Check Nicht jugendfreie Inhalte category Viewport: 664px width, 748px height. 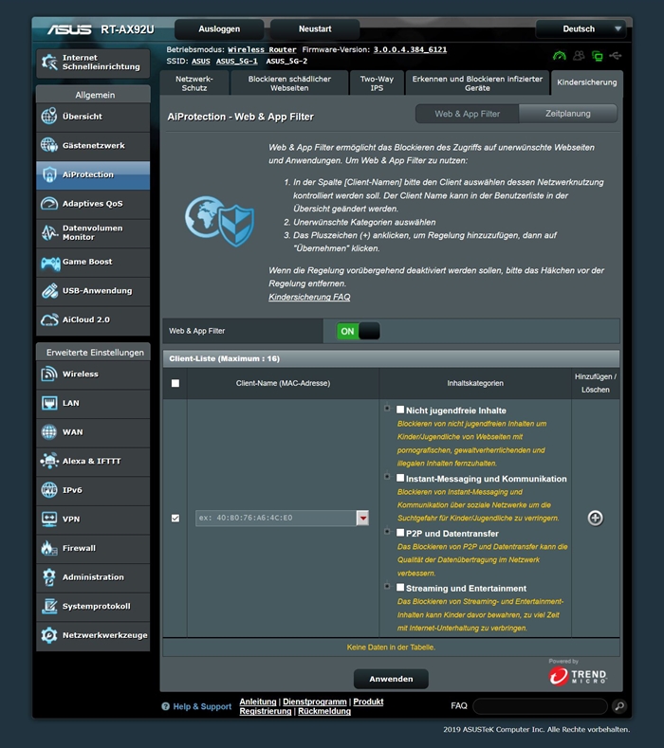pyautogui.click(x=400, y=410)
